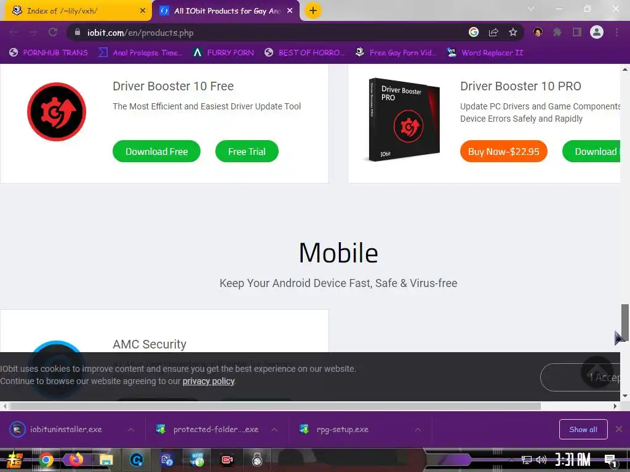Click the vertical scrollbar thumb
The width and height of the screenshot is (630, 472).
pos(625,322)
